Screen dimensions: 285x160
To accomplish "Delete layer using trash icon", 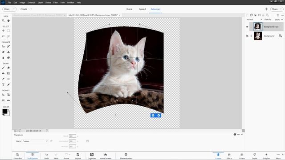I will (x=278, y=15).
